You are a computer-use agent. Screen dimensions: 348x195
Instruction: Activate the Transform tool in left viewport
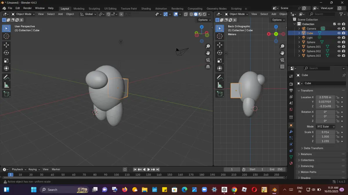(6, 68)
